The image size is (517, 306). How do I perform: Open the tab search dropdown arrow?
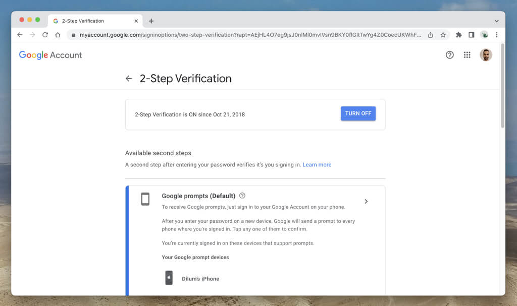point(496,21)
